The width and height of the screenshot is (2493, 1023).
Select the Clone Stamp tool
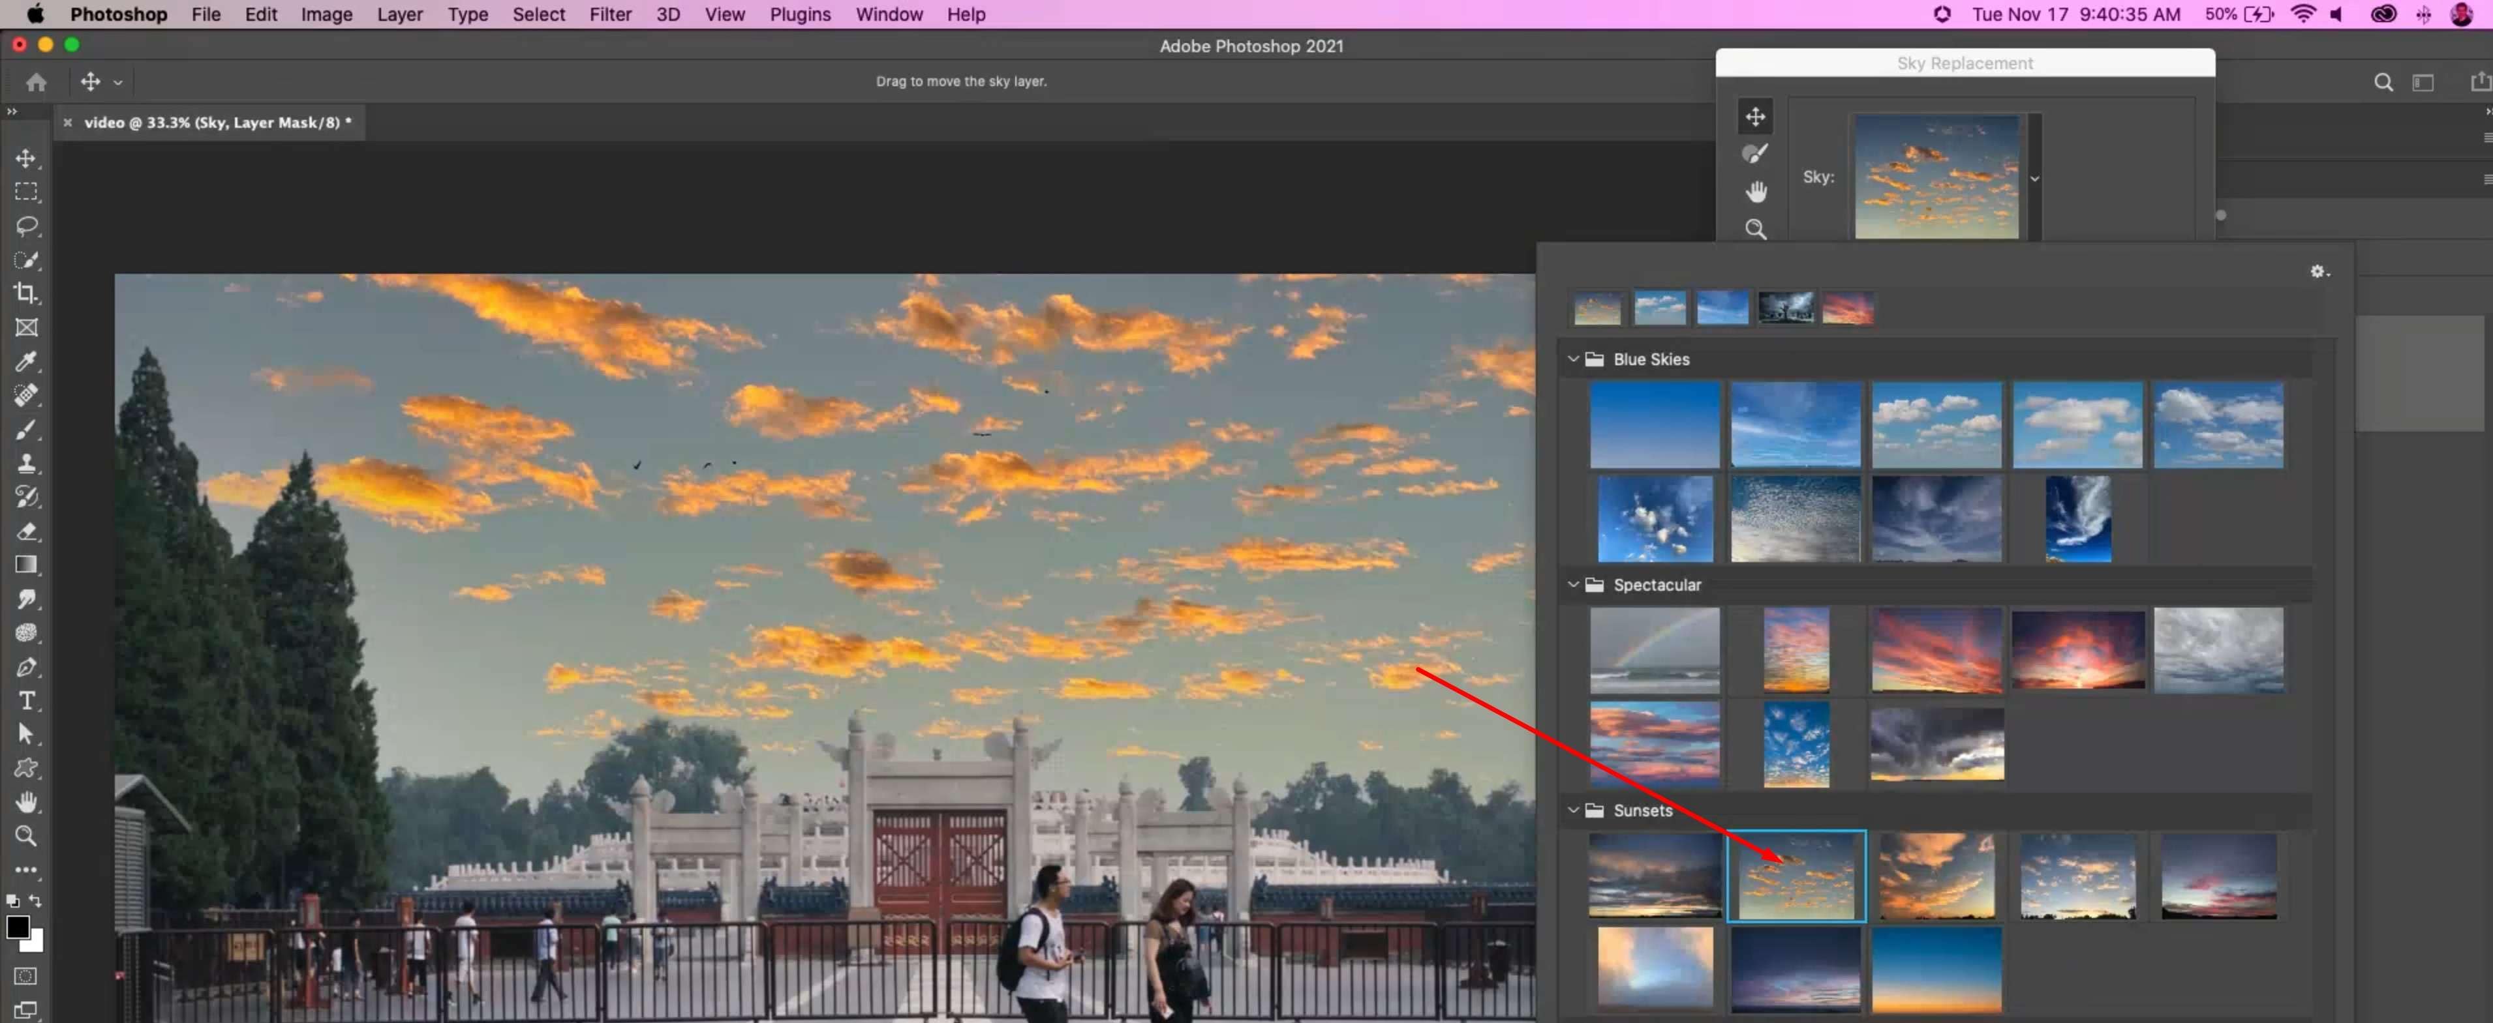coord(26,463)
